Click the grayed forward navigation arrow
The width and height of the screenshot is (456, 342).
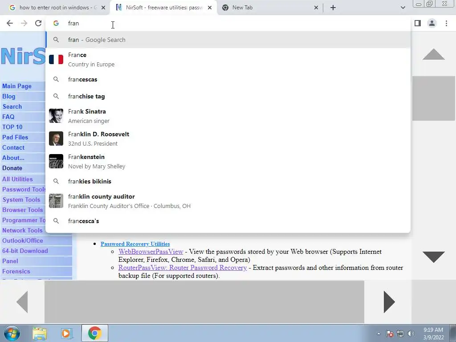click(x=24, y=23)
